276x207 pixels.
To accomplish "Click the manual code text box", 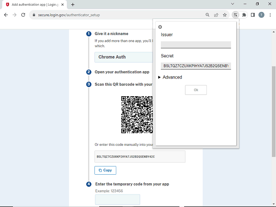I will pos(140,157).
